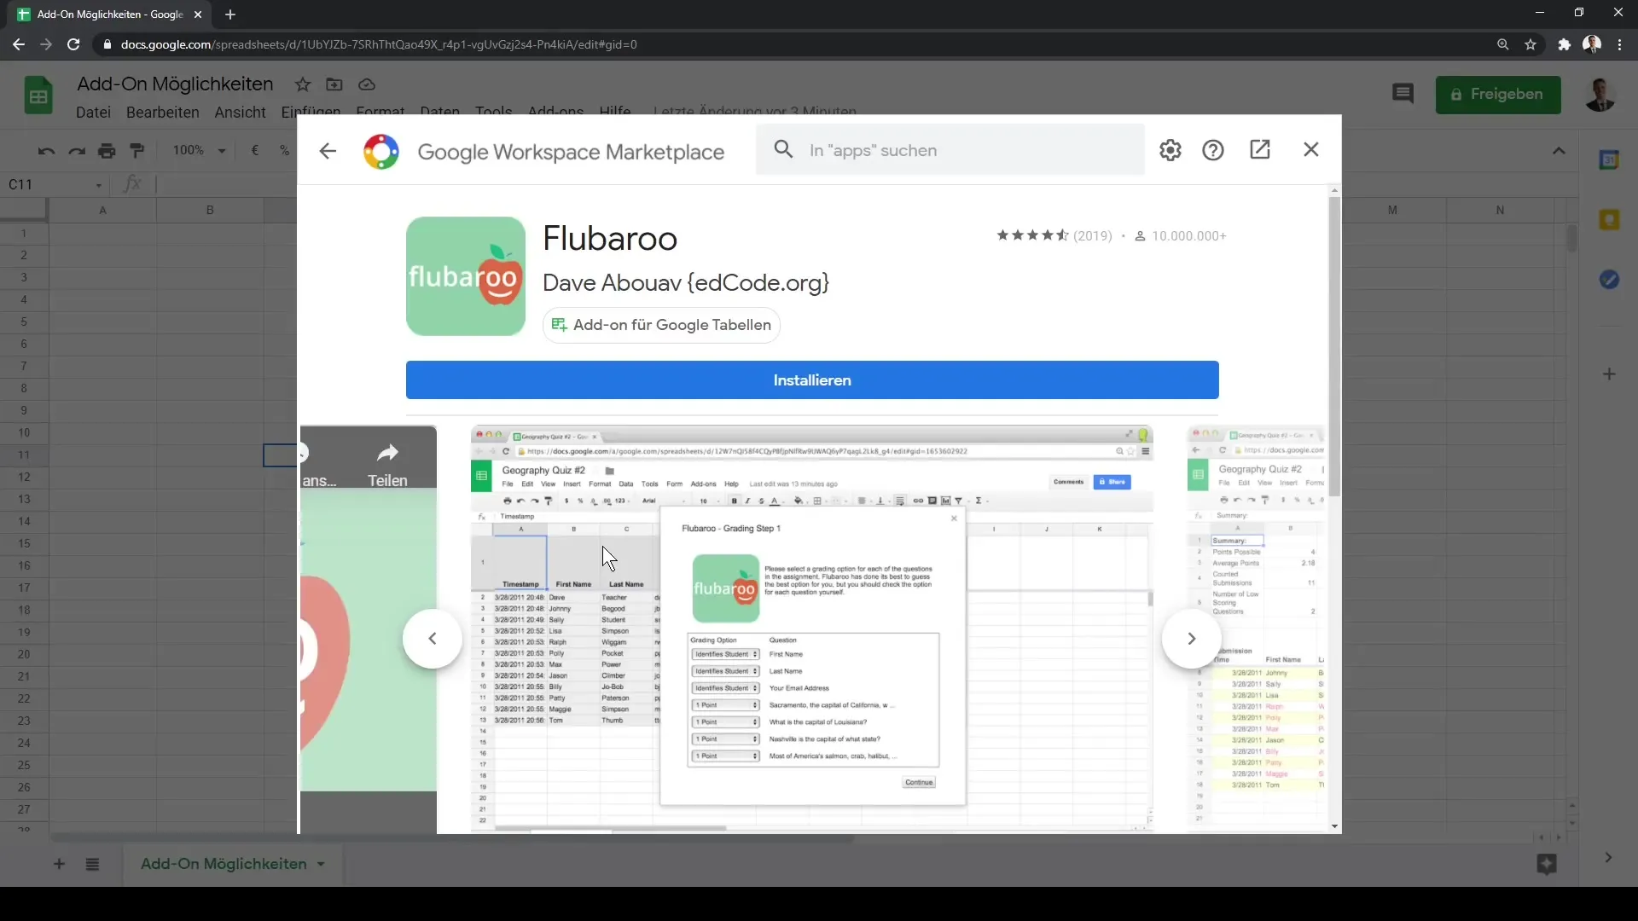The width and height of the screenshot is (1638, 921).
Task: Click the settings gear icon in Marketplace
Action: [x=1170, y=149]
